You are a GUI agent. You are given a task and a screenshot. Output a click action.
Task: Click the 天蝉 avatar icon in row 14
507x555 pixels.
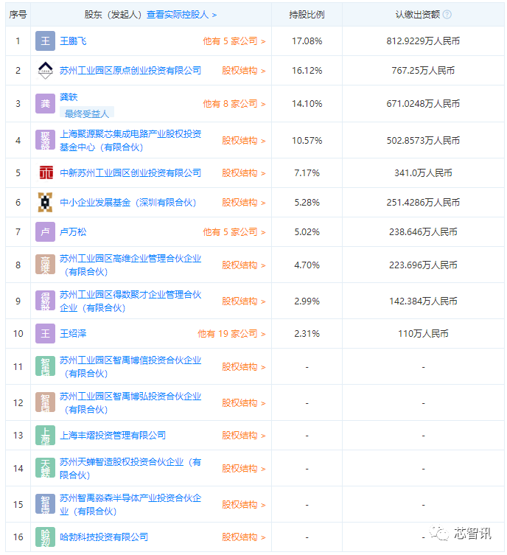(x=45, y=468)
